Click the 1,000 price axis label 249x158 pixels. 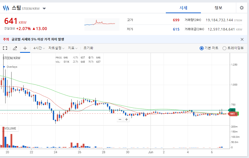tap(234, 85)
